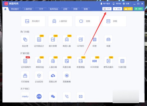The image size is (147, 106).
Task: Open 风景去噪 landscape denoise icon
Action: 67,61
